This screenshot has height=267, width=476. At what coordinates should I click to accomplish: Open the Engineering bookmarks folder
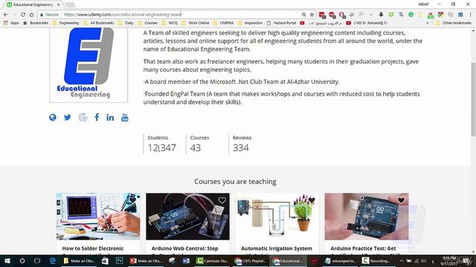(65, 23)
